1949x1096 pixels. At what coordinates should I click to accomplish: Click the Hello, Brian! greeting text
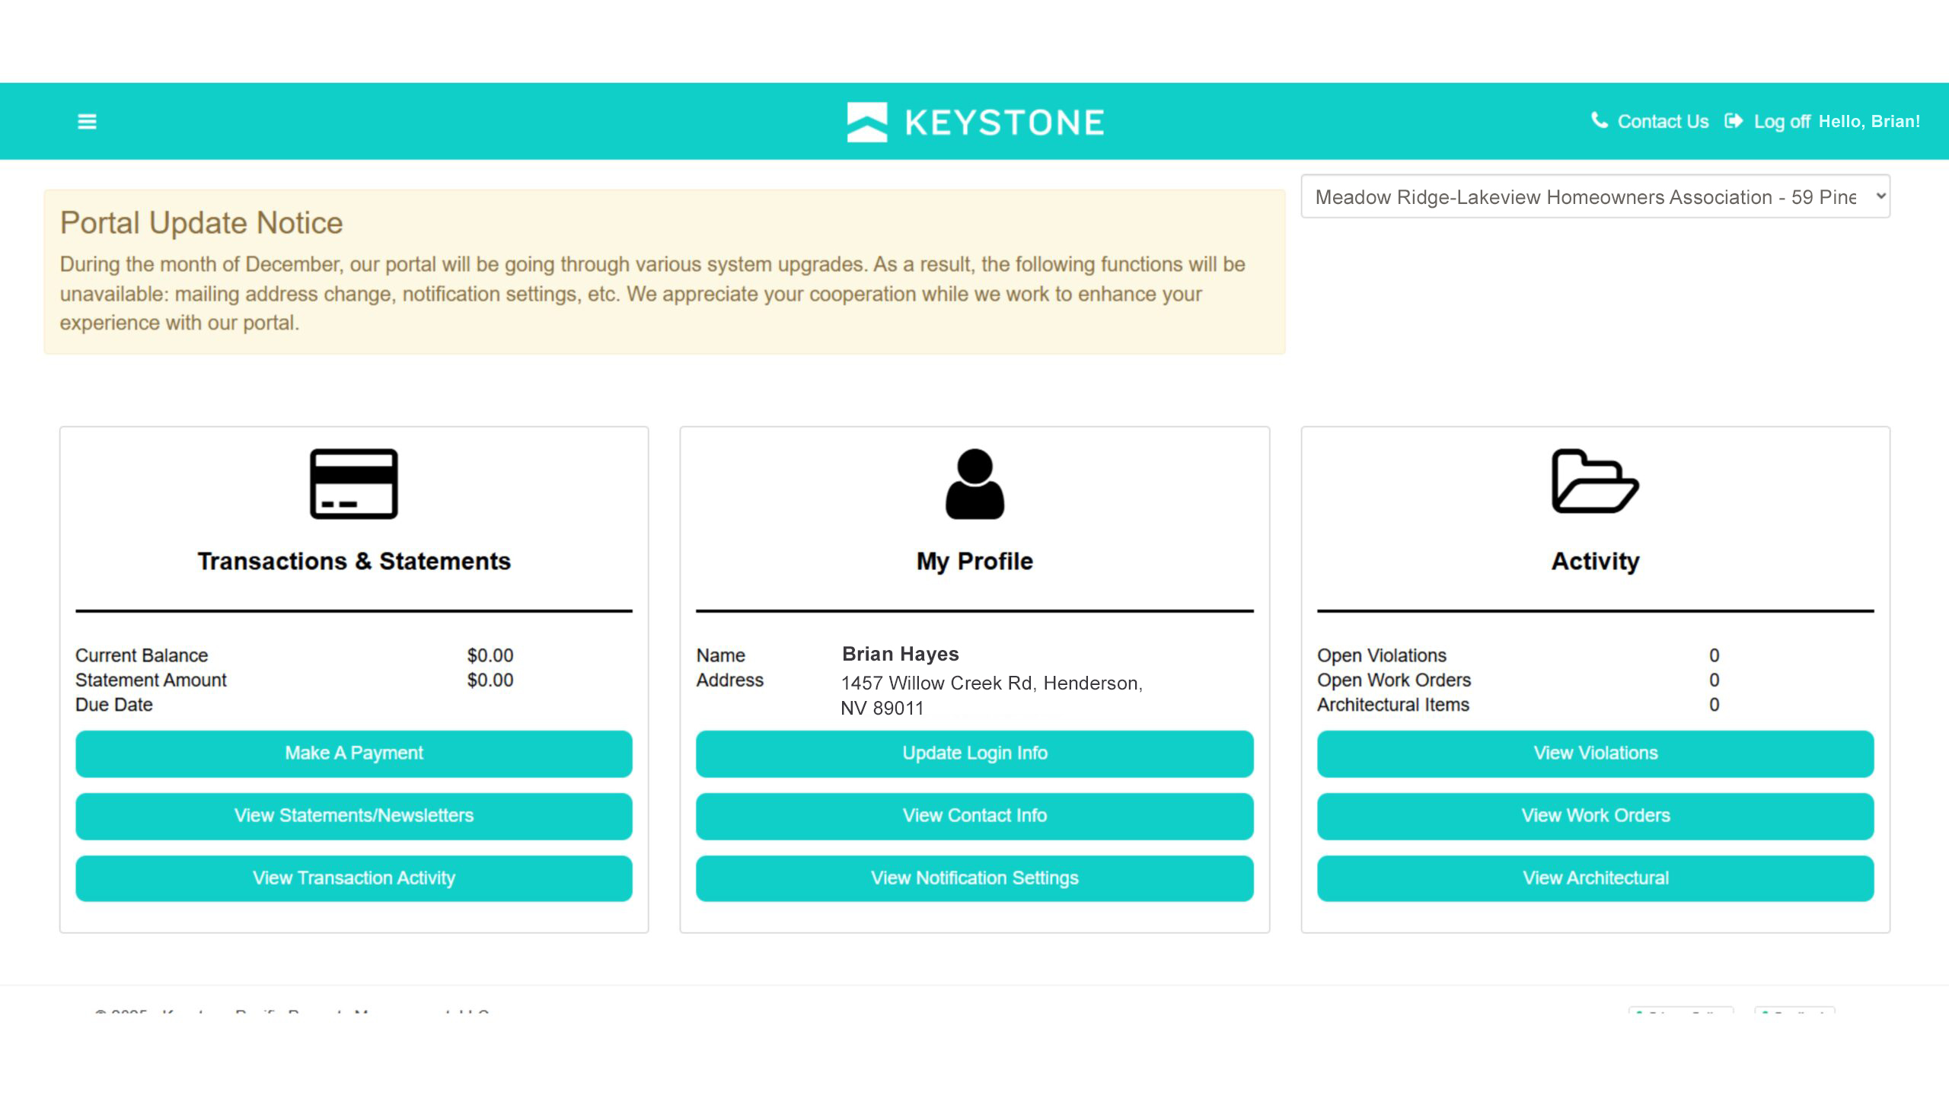point(1869,122)
